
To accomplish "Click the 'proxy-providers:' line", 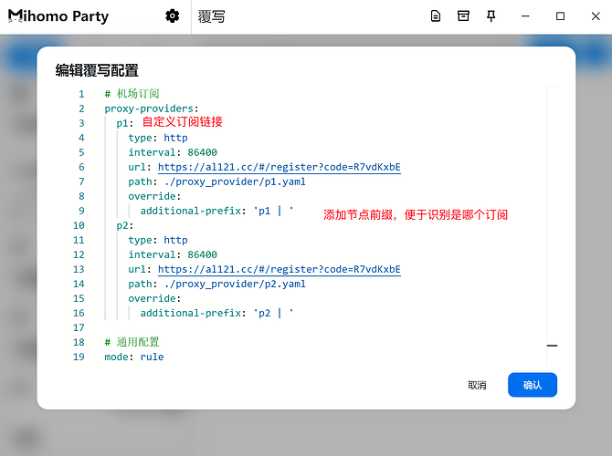I will coord(152,109).
